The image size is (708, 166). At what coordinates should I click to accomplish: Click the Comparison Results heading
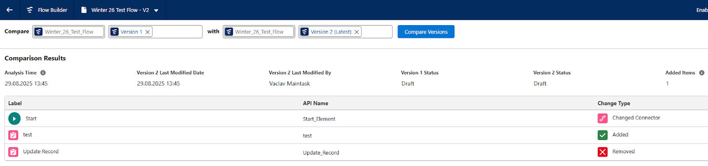pos(35,58)
